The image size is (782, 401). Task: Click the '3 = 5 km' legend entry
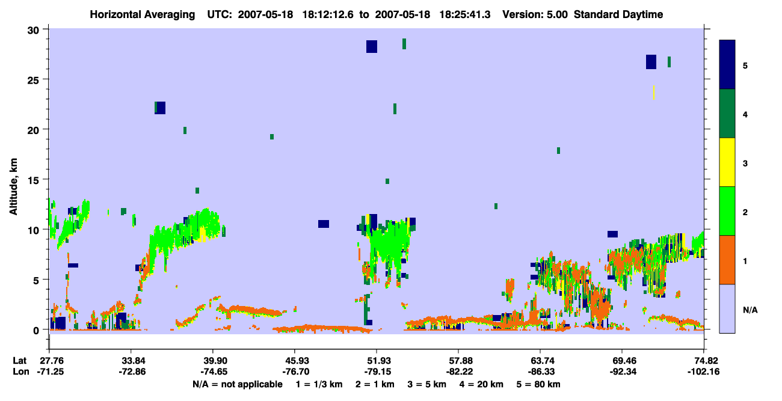(x=428, y=384)
